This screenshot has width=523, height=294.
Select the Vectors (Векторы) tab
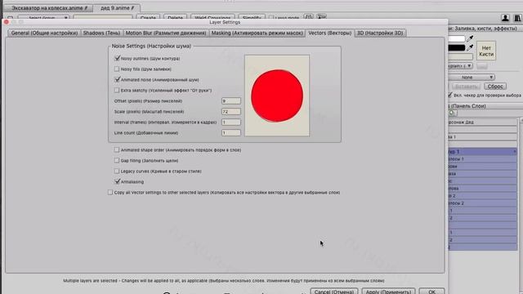coord(329,33)
